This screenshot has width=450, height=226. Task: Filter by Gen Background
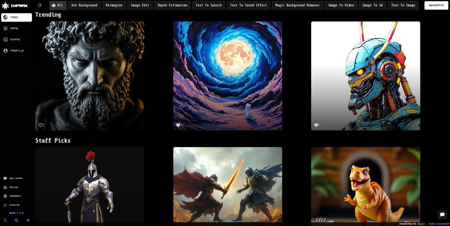pos(85,5)
